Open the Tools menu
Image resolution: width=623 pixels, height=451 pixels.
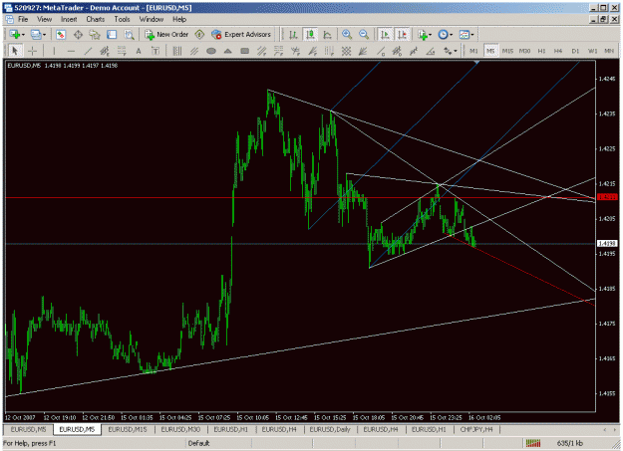point(122,19)
